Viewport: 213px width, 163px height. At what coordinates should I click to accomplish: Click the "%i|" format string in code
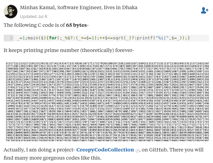(162, 38)
